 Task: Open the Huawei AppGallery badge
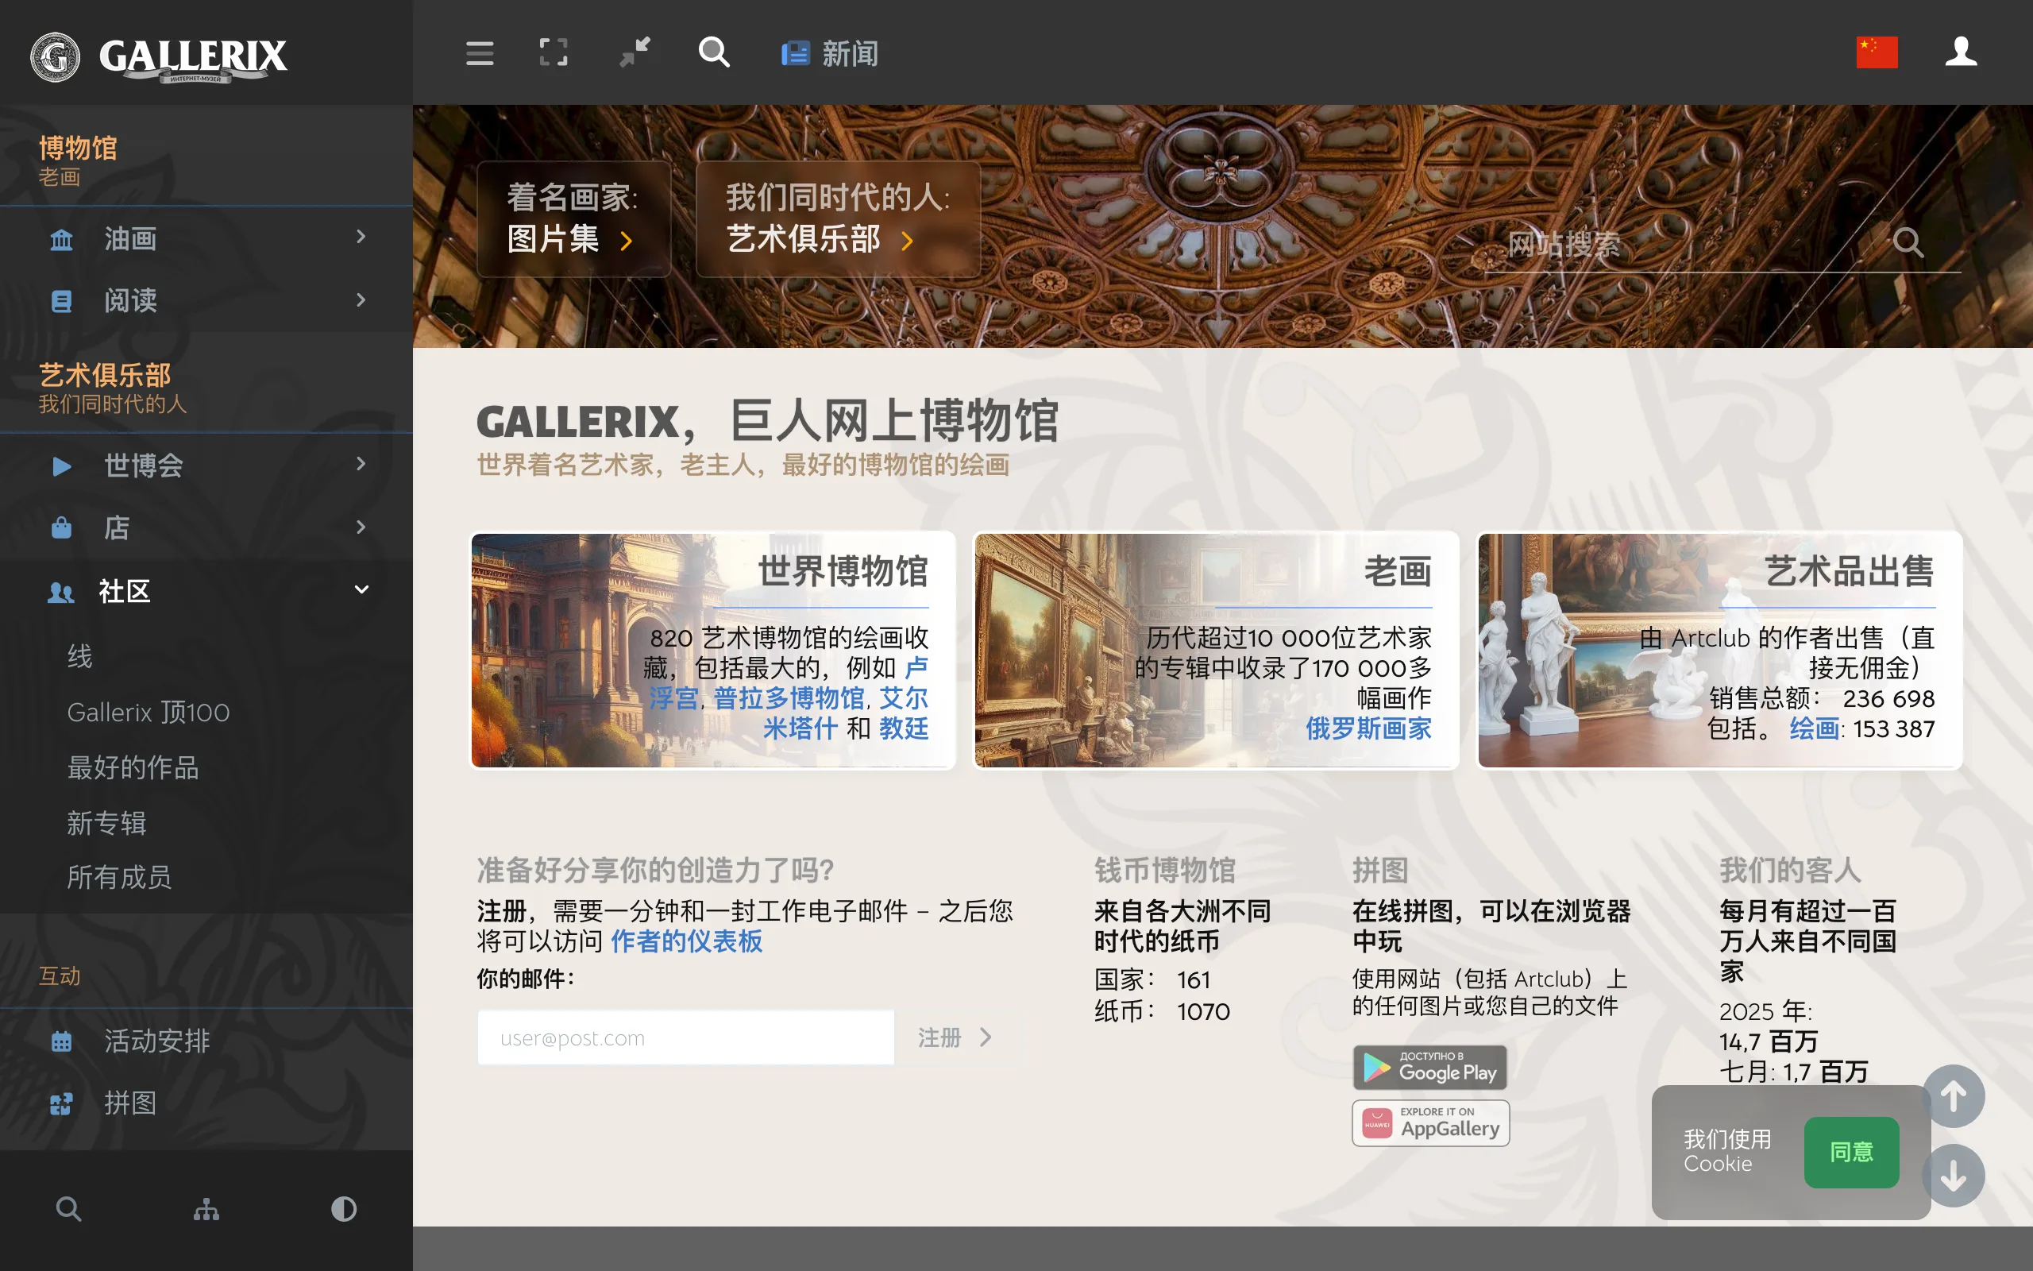coord(1431,1123)
